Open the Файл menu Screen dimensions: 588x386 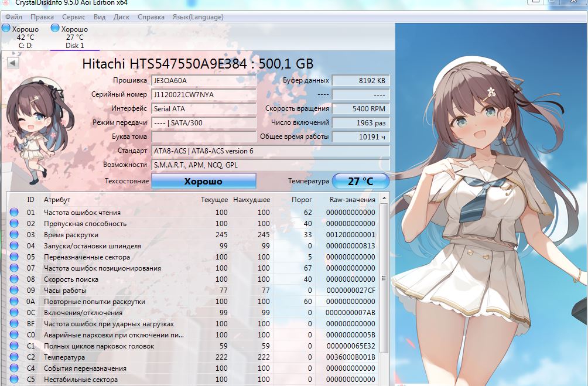(x=13, y=17)
